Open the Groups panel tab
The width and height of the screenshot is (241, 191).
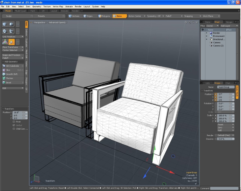pyautogui.click(x=229, y=22)
